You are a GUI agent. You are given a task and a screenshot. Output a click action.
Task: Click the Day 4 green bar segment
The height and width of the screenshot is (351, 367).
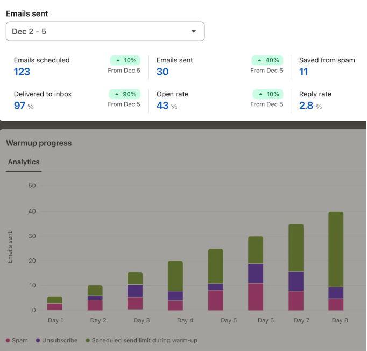pos(175,276)
